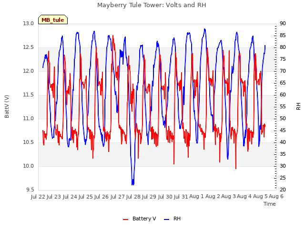This screenshot has height=228, width=305.
Task: Click the red Battery V legend swatch
Action: point(126,219)
